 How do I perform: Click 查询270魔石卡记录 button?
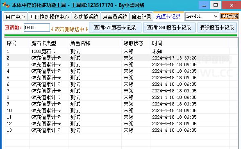pos(115,28)
